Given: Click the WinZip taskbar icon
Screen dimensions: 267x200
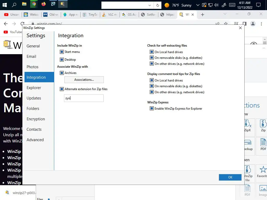Looking at the screenshot, I should pyautogui.click(x=63, y=4).
